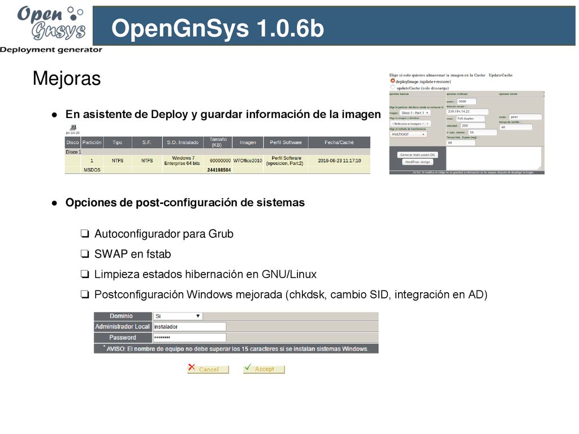
Task: Click the 244198584 total size cell
Action: coord(219,170)
